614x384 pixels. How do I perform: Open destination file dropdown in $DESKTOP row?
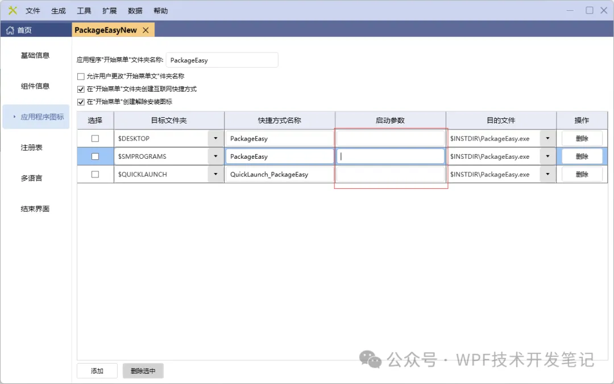point(547,138)
